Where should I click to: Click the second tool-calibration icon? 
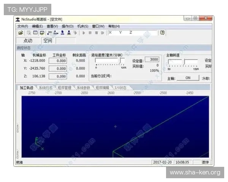(x=69, y=33)
